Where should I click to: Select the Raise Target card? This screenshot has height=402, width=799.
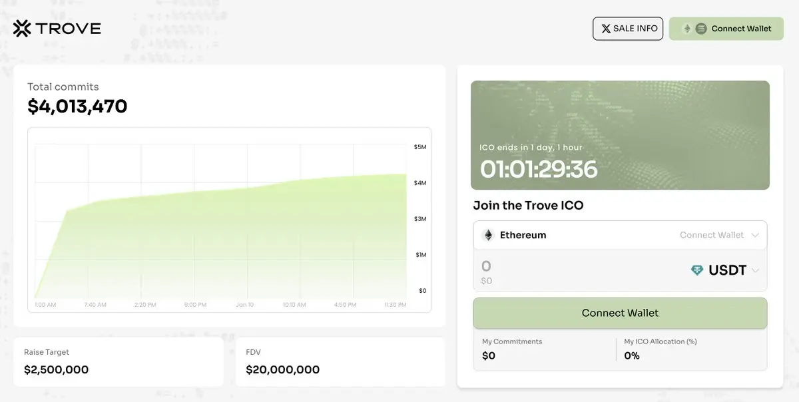(x=119, y=361)
